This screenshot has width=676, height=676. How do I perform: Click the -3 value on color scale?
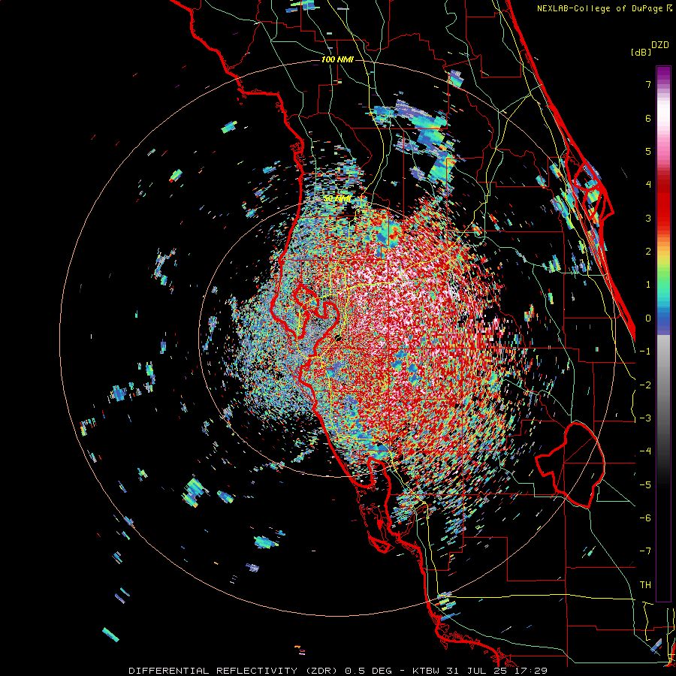[645, 418]
